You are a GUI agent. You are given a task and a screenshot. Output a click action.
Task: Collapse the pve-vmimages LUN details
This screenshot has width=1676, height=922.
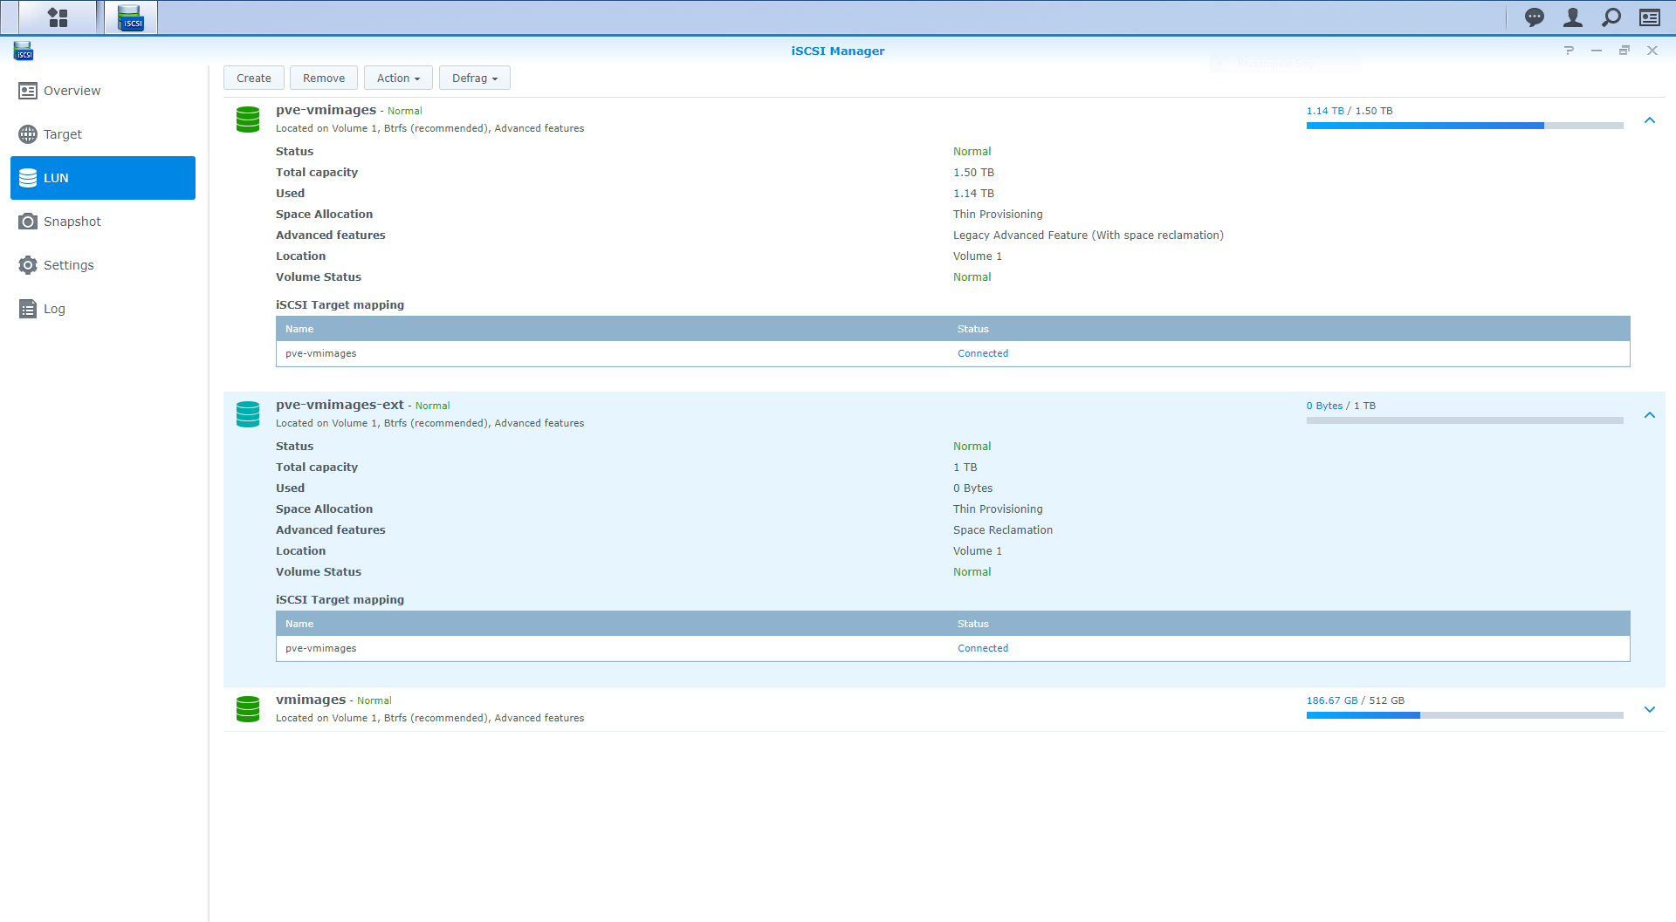coord(1650,120)
